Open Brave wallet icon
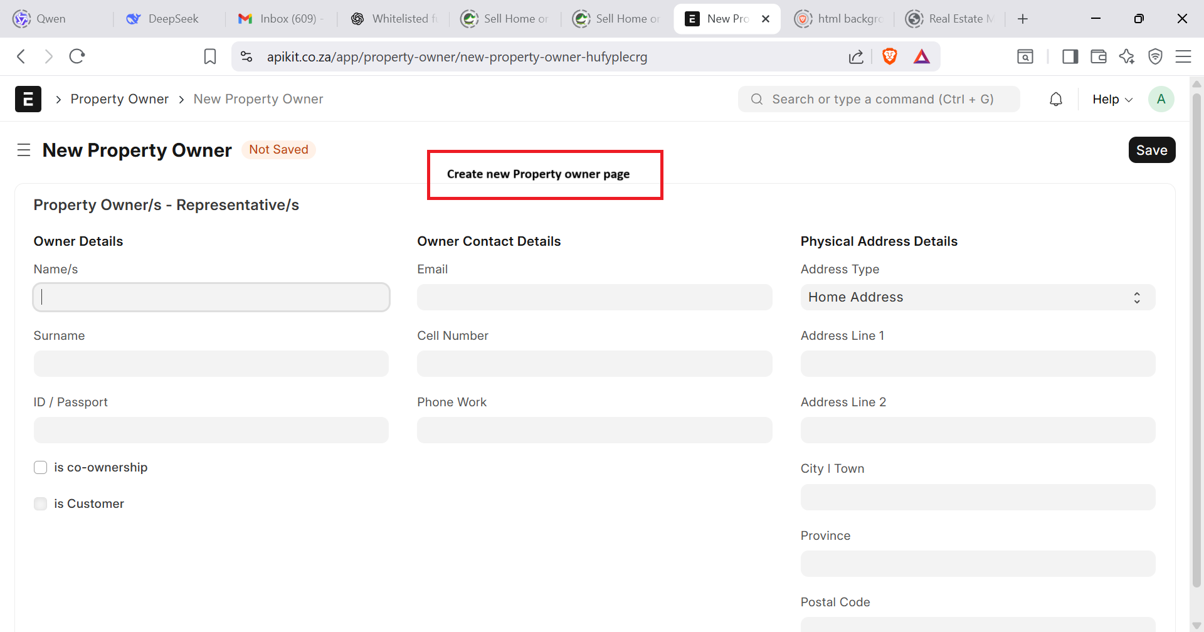Viewport: 1204px width, 632px height. click(x=1099, y=56)
